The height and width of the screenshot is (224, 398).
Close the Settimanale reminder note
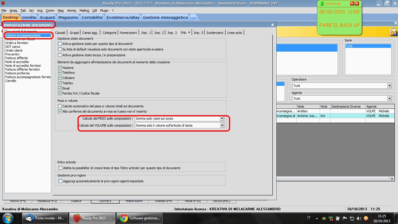(357, 3)
